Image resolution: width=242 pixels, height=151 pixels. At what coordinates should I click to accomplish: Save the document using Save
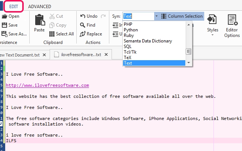pyautogui.click(x=10, y=25)
